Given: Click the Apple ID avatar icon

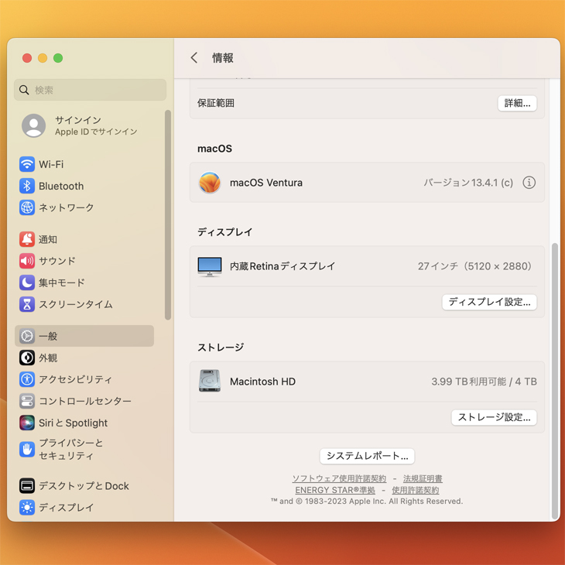Looking at the screenshot, I should tap(33, 125).
